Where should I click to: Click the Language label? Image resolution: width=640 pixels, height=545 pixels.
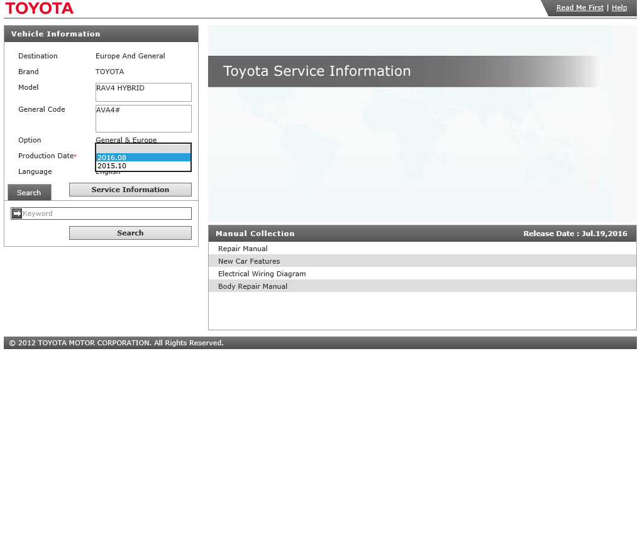click(35, 171)
